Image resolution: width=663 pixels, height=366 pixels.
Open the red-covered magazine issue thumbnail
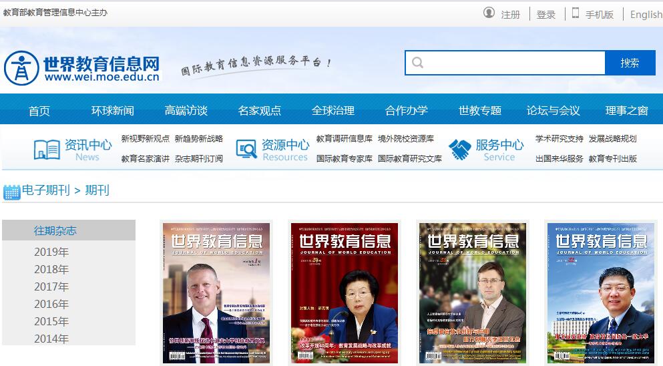pyautogui.click(x=345, y=293)
